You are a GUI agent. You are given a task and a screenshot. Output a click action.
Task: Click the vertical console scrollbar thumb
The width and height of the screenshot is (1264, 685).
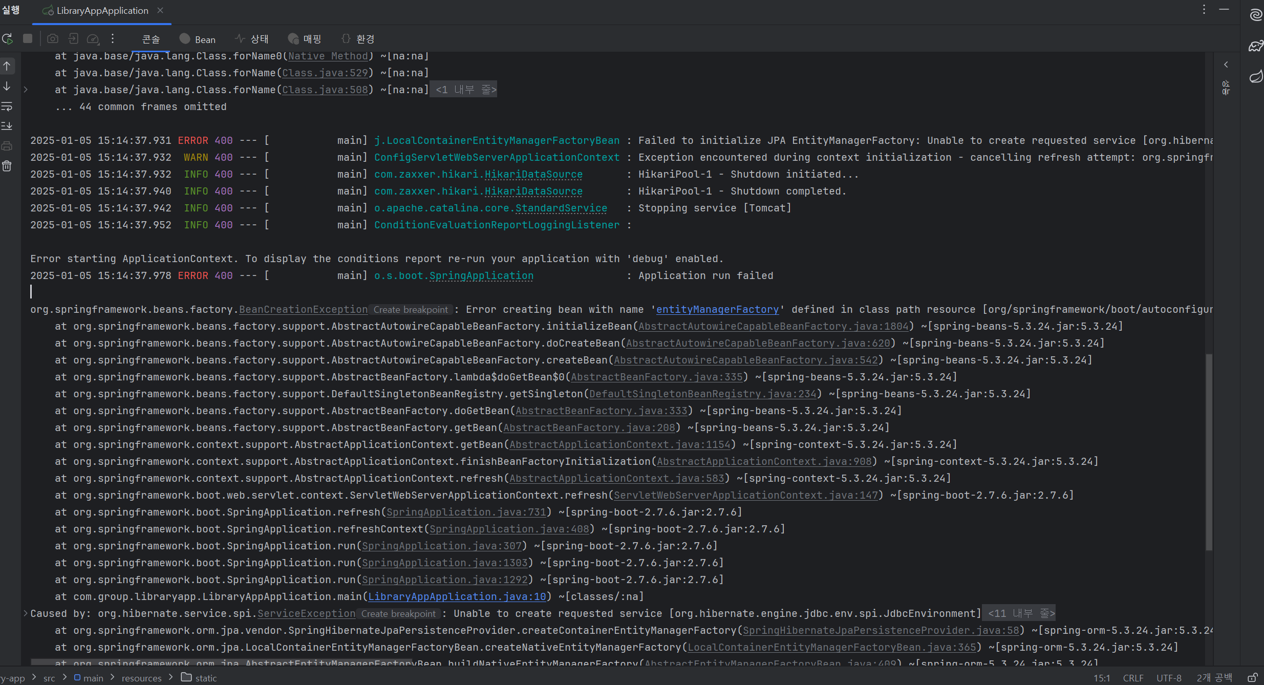click(x=1209, y=452)
